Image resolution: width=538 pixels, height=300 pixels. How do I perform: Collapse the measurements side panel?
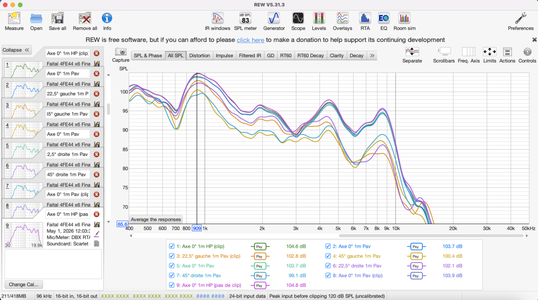17,50
